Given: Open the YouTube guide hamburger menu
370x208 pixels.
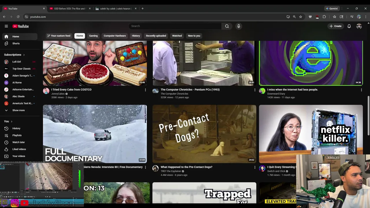Looking at the screenshot, I should [x=6, y=26].
